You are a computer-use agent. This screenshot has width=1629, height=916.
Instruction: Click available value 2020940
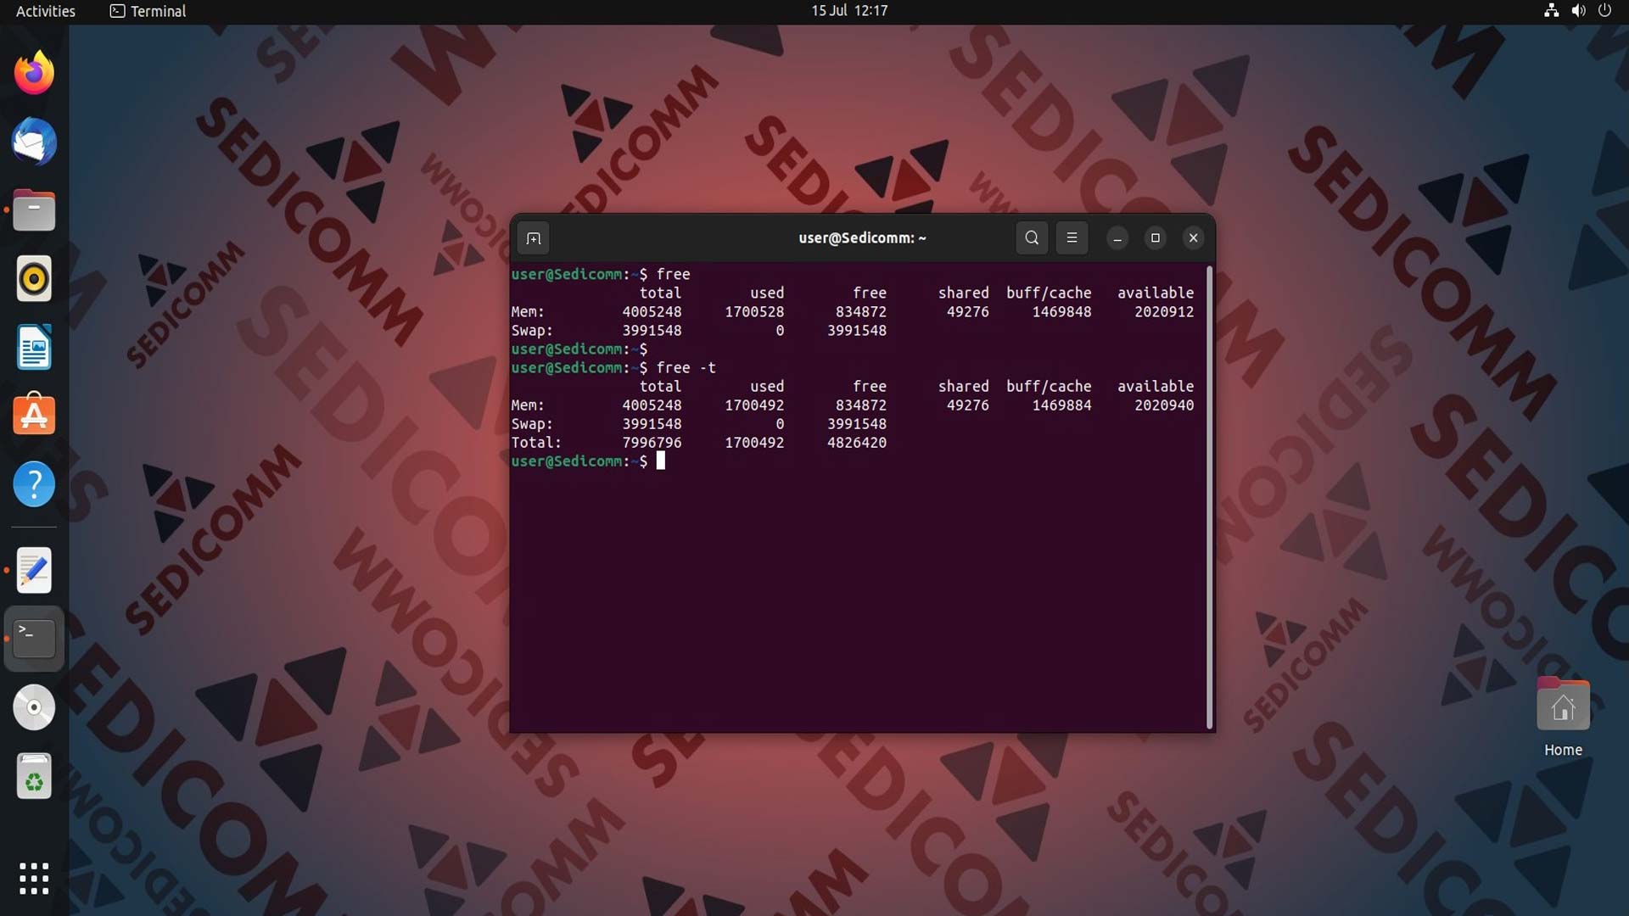pyautogui.click(x=1164, y=405)
